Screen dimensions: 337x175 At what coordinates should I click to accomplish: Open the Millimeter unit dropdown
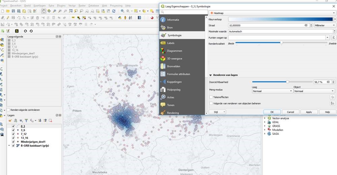point(325,25)
